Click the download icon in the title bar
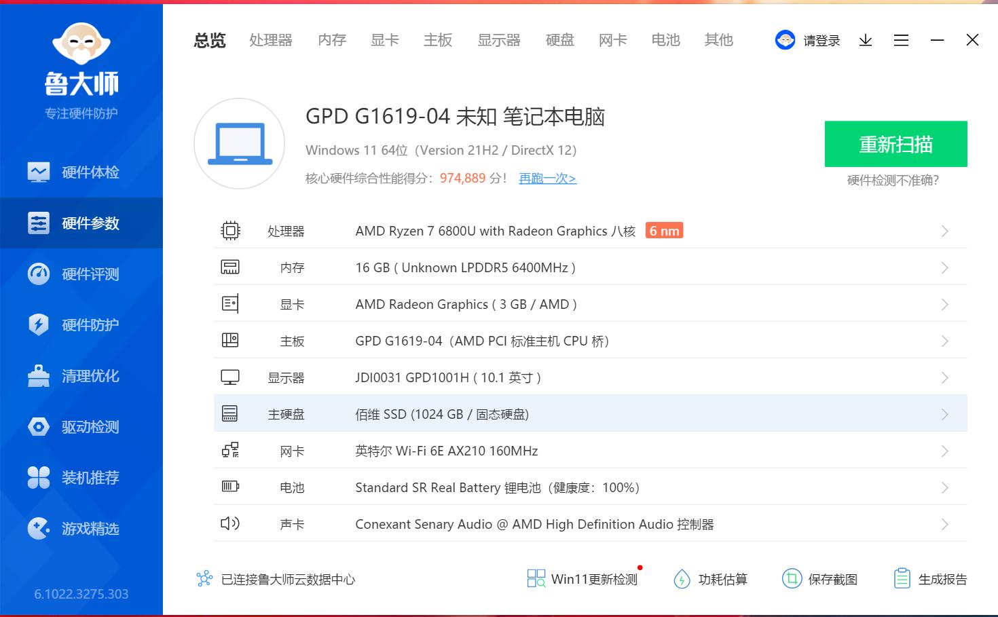The image size is (998, 617). click(865, 40)
